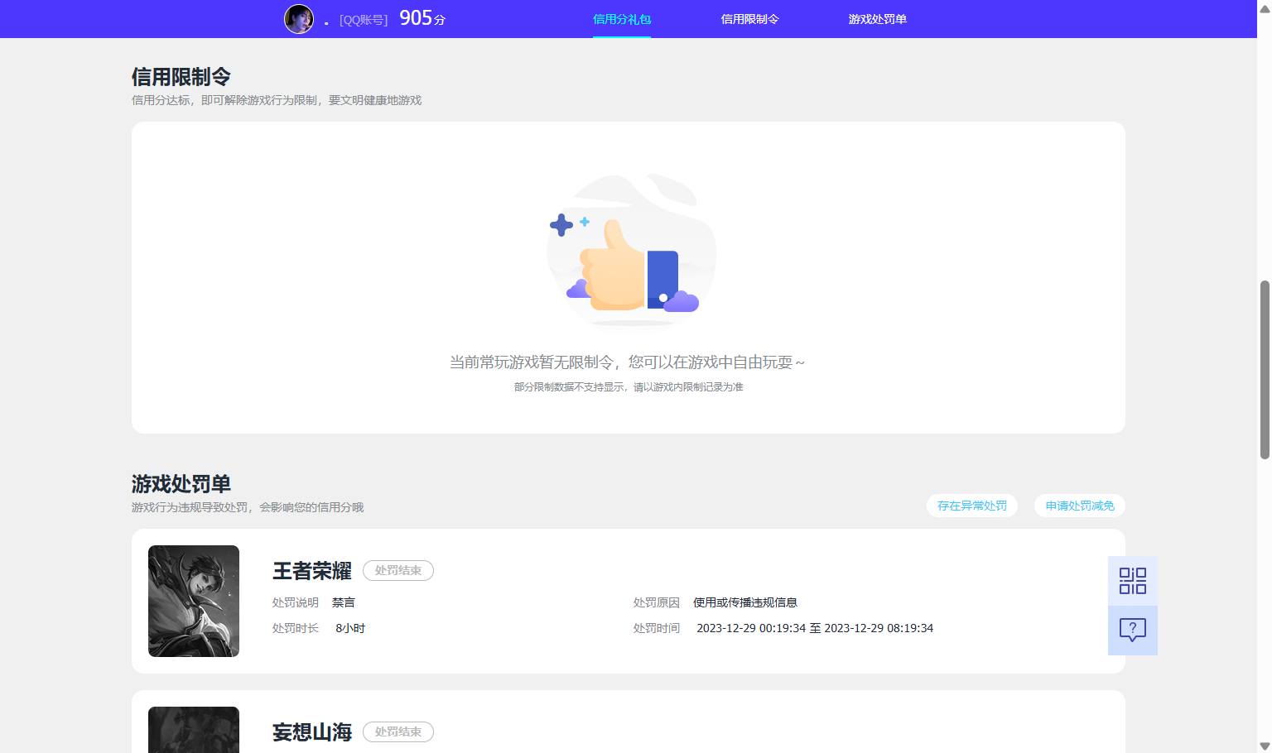Click the 8小时 penalty duration value
This screenshot has width=1272, height=753.
pyautogui.click(x=350, y=628)
